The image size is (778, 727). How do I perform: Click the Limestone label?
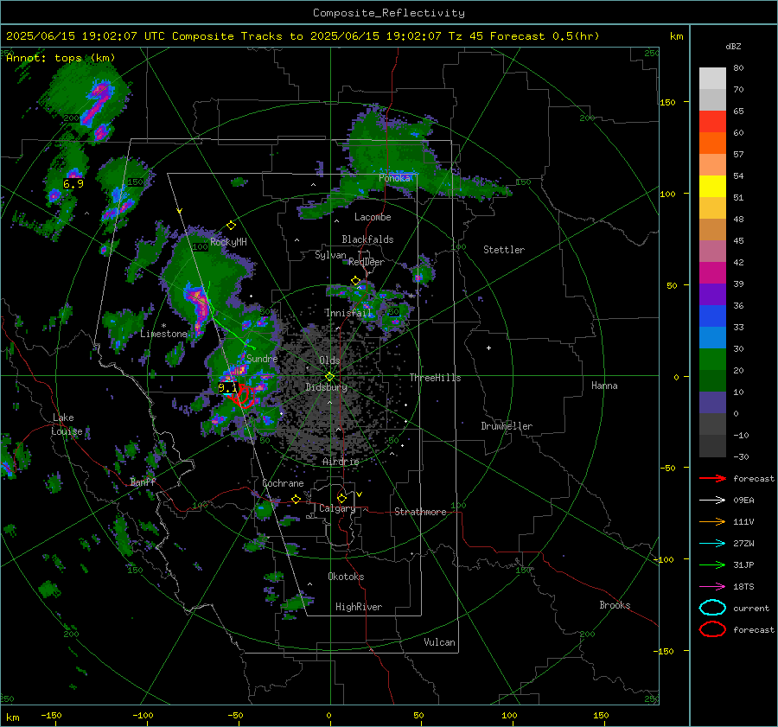pyautogui.click(x=163, y=334)
